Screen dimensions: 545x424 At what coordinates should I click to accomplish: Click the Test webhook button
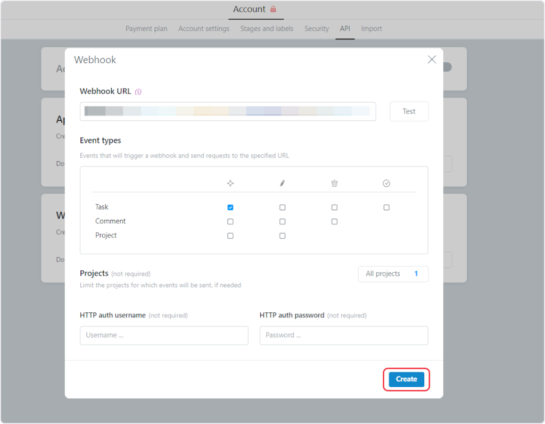click(x=409, y=112)
